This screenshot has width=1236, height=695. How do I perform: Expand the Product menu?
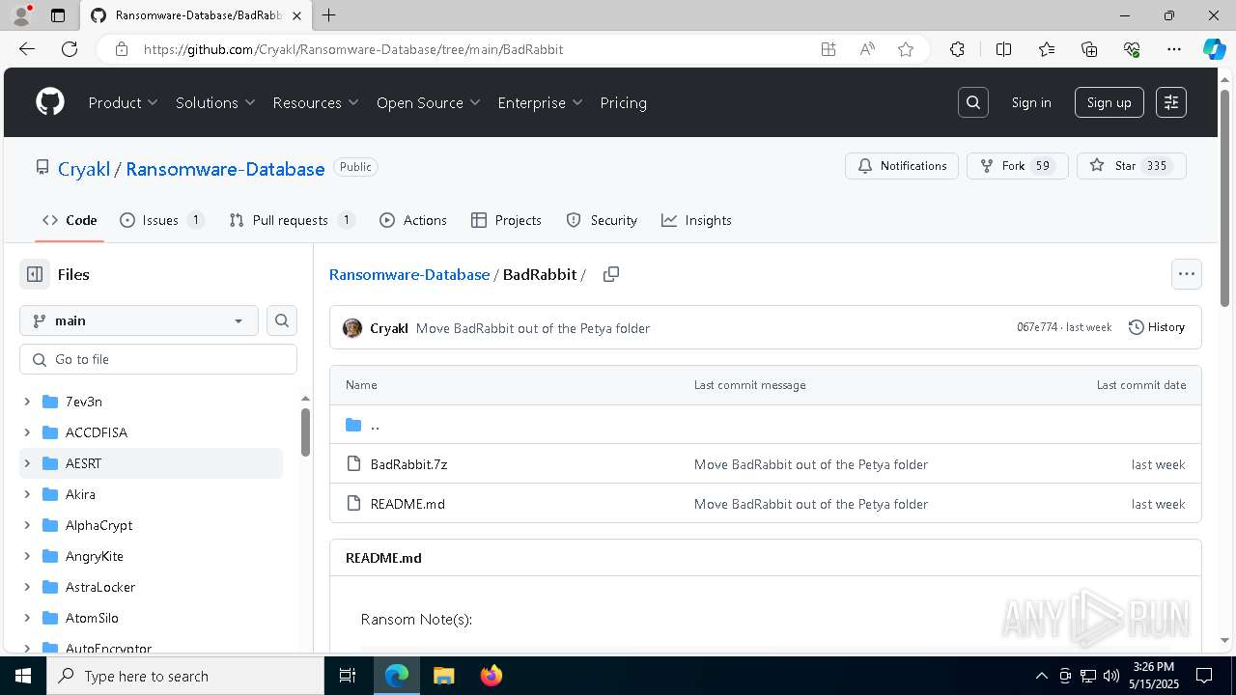tap(124, 102)
